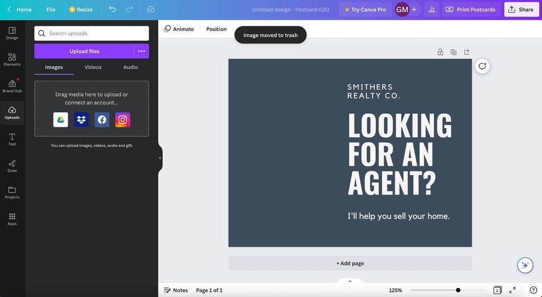Connect Dropbox account
542x297 pixels.
pos(81,120)
